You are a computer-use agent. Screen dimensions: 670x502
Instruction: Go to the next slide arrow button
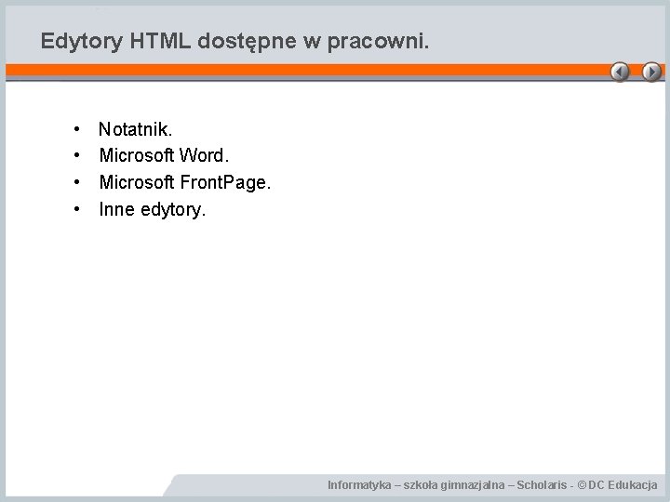coord(651,72)
